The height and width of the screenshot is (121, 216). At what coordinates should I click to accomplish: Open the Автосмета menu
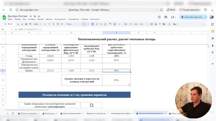(x=95, y=19)
